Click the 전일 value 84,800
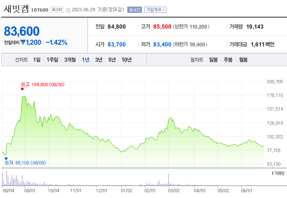This screenshot has height=198, width=287. 117,27
